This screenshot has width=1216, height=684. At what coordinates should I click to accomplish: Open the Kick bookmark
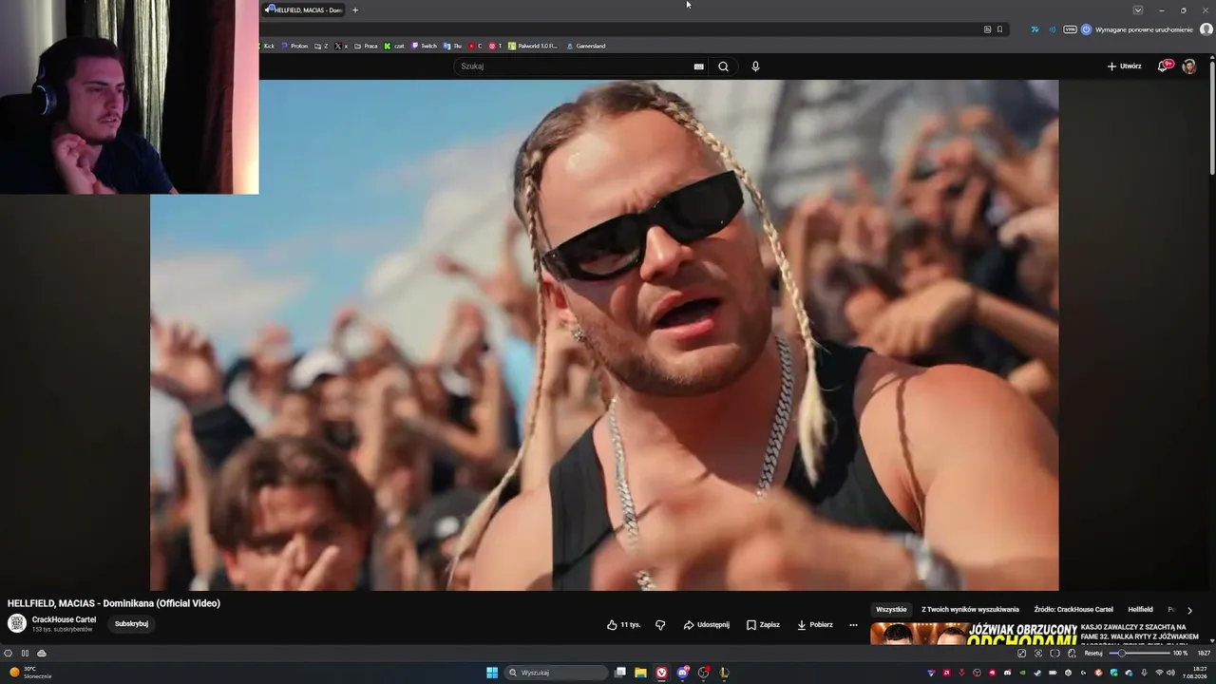click(267, 46)
